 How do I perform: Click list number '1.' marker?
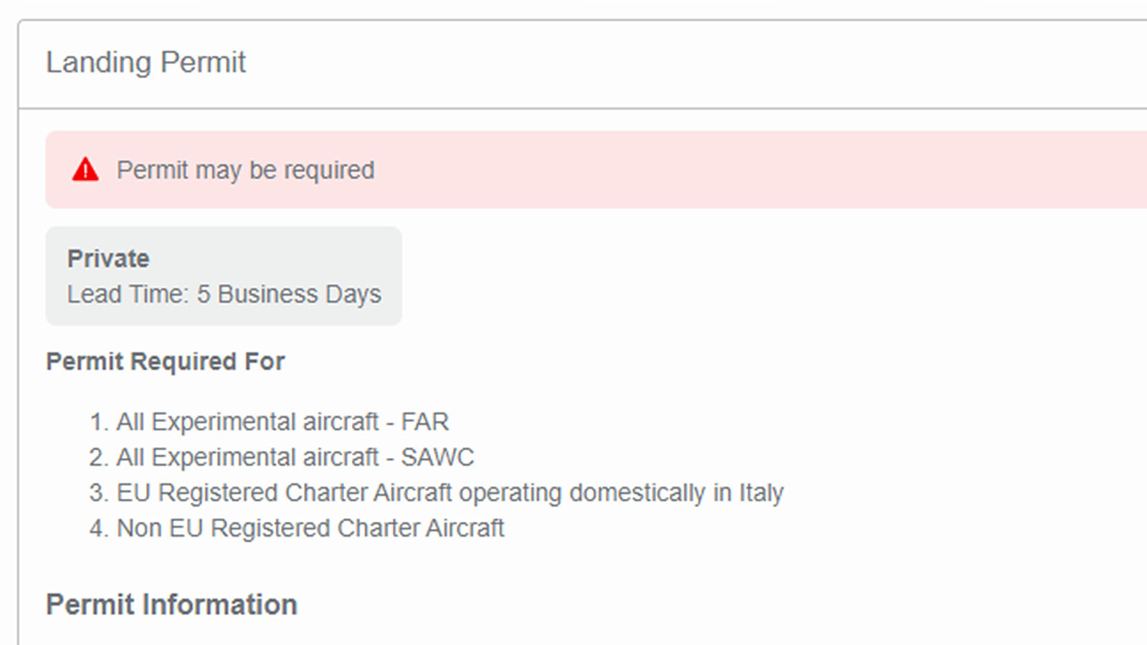pyautogui.click(x=99, y=421)
